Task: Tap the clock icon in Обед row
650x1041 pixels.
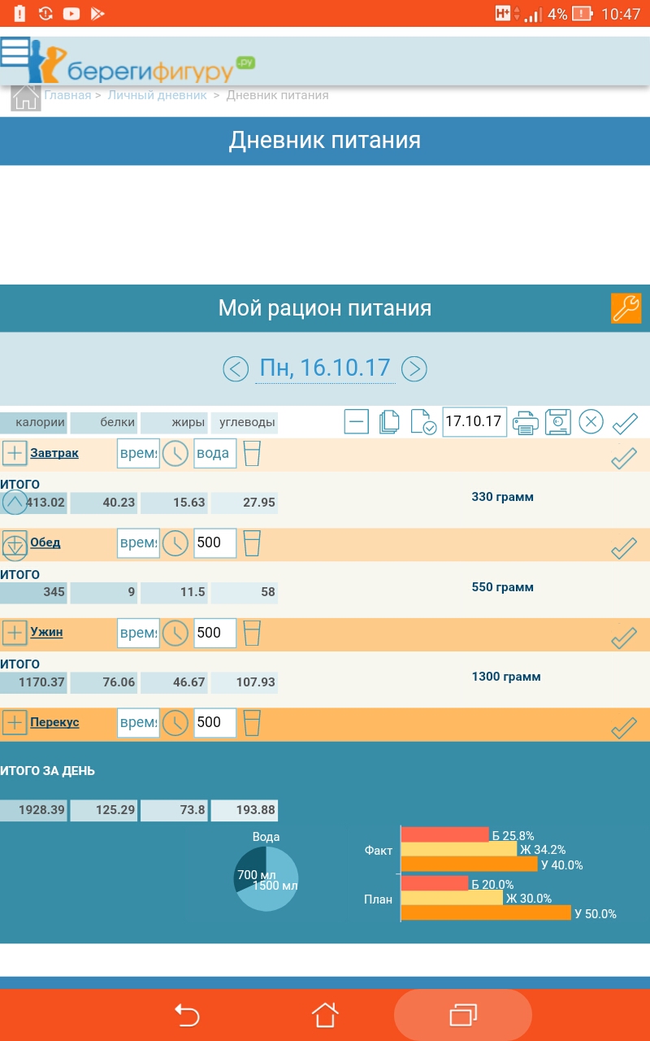Action: 175,543
